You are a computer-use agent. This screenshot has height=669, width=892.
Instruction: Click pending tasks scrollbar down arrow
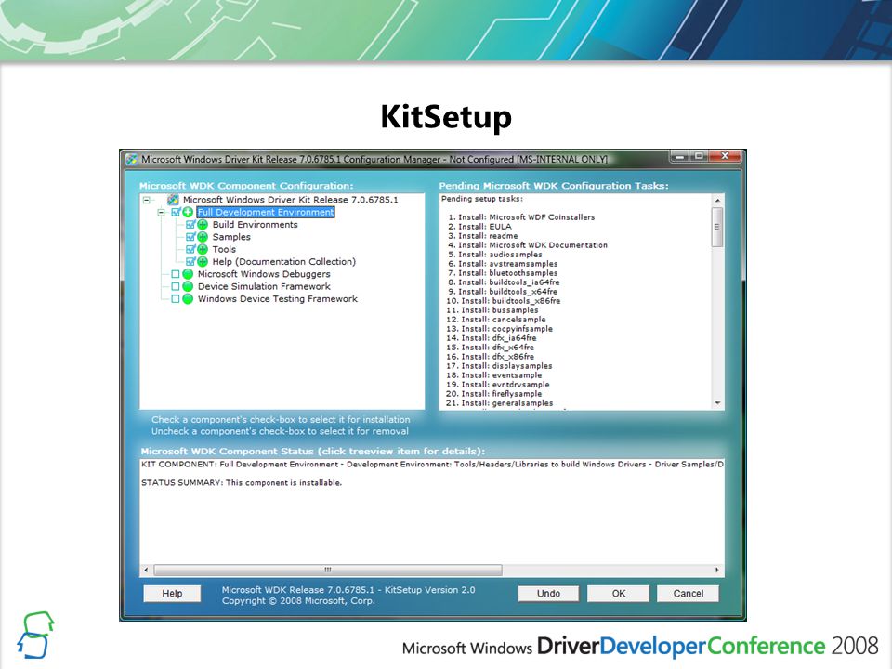(717, 402)
